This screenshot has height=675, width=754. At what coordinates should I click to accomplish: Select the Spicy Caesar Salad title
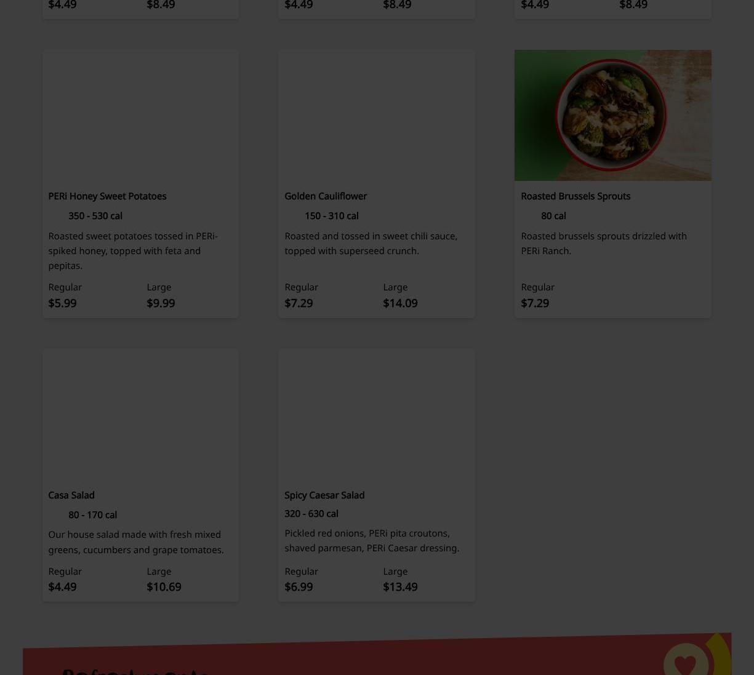click(324, 495)
